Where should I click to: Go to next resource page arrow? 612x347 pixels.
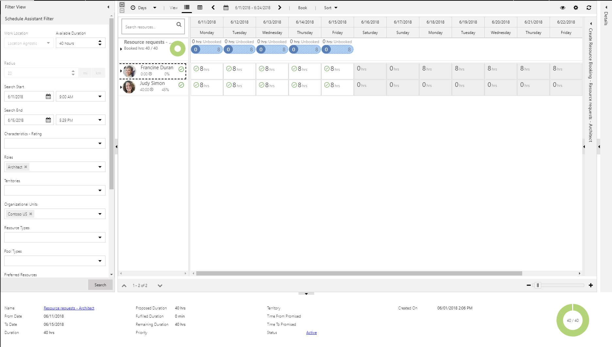pyautogui.click(x=160, y=286)
